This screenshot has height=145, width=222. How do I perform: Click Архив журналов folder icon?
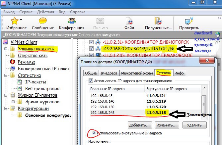20,102
